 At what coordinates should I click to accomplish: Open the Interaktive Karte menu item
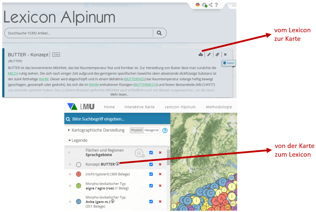(x=140, y=107)
